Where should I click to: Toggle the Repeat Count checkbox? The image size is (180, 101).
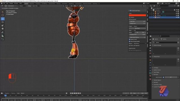pos(129,39)
